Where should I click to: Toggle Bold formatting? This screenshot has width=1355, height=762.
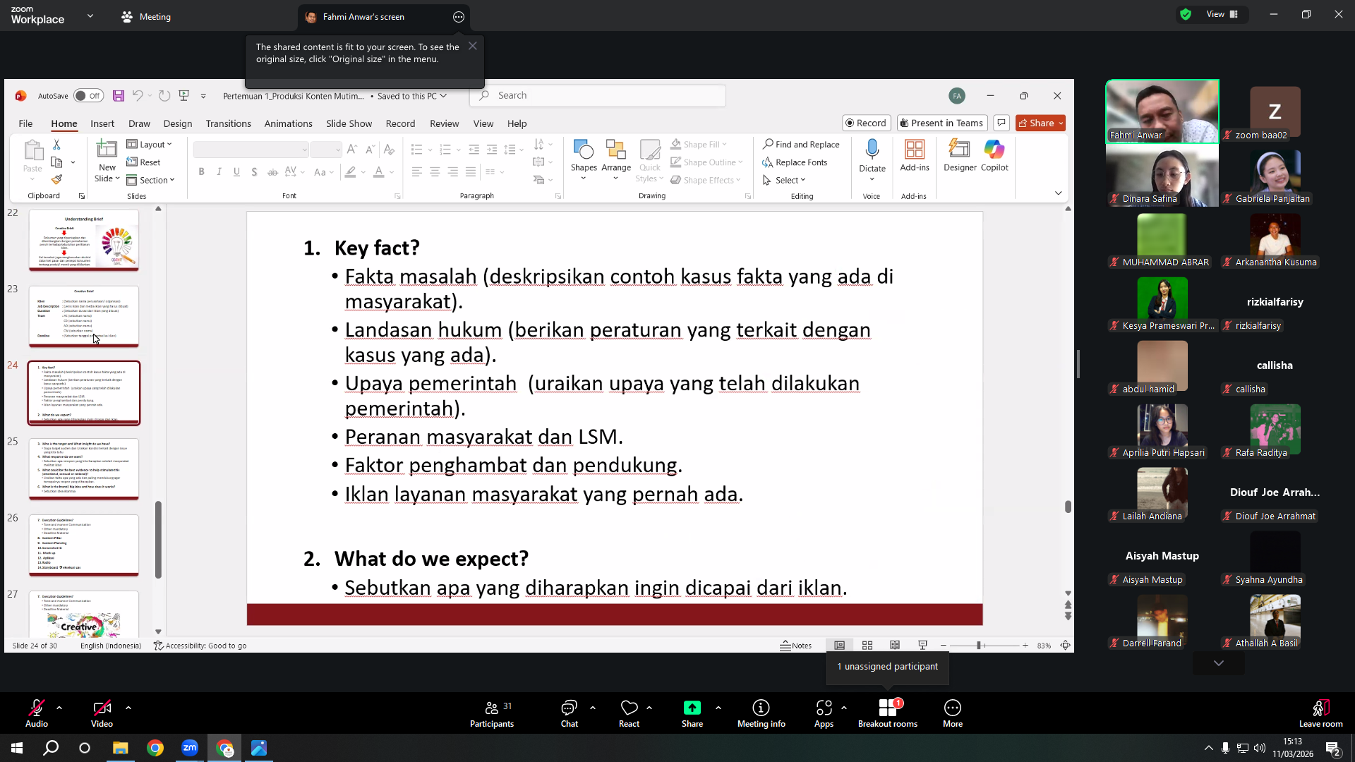tap(202, 171)
